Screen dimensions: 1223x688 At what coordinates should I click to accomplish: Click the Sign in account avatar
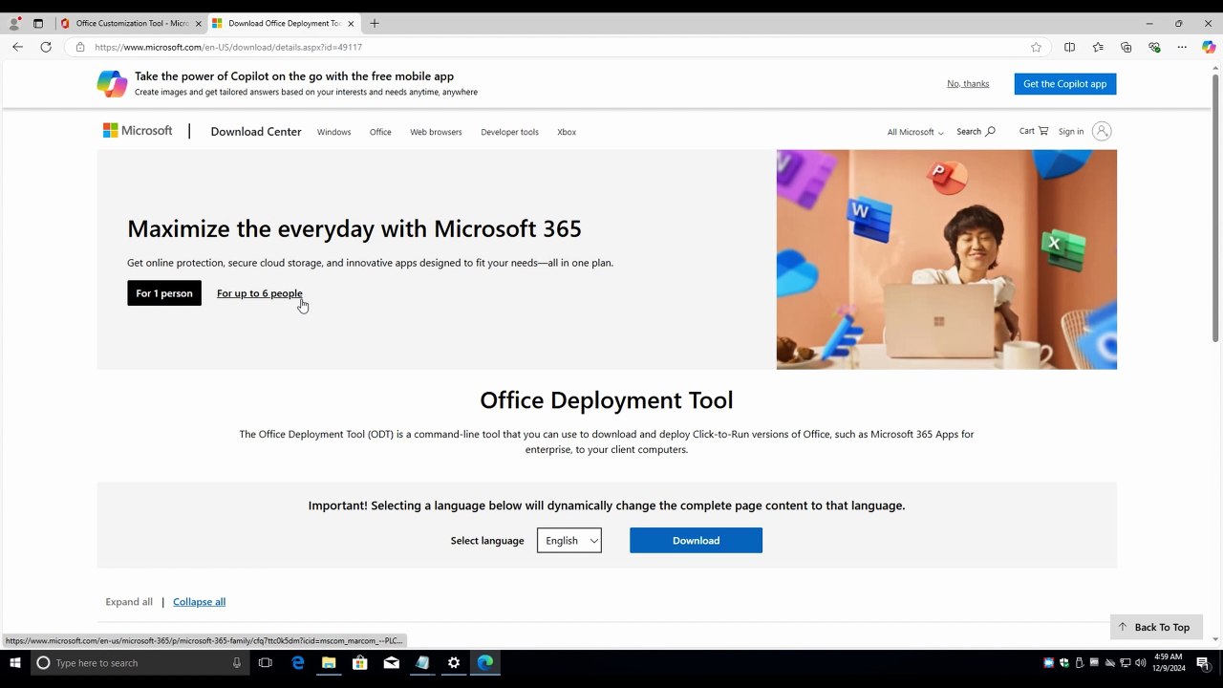[1102, 131]
